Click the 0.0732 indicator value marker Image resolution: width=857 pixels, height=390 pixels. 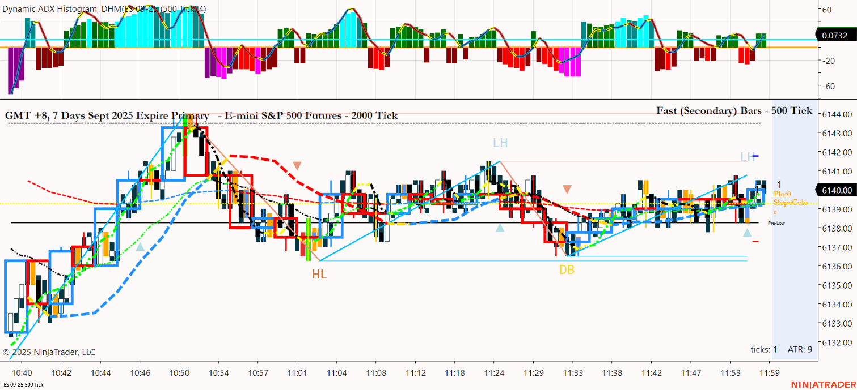tap(837, 36)
